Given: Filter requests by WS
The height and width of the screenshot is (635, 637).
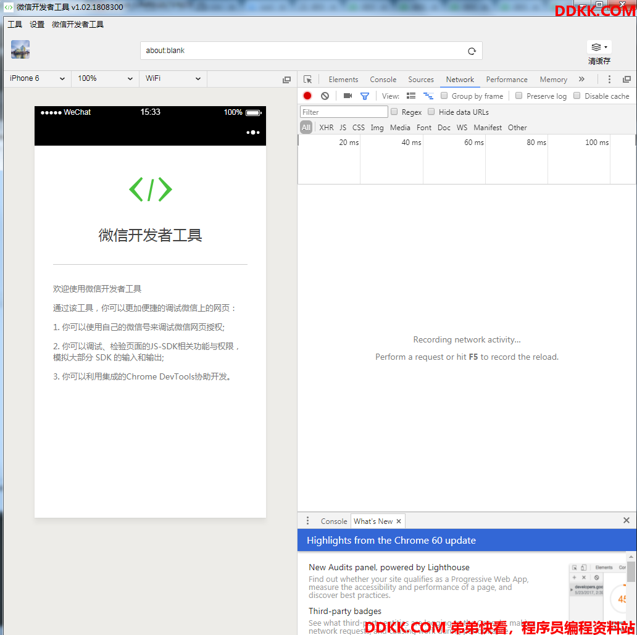Looking at the screenshot, I should tap(462, 128).
